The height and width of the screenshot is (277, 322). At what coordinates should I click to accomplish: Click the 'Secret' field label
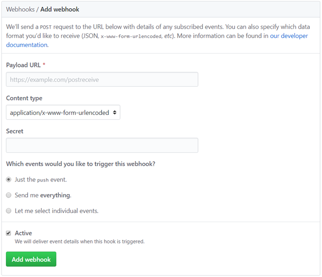[15, 131]
